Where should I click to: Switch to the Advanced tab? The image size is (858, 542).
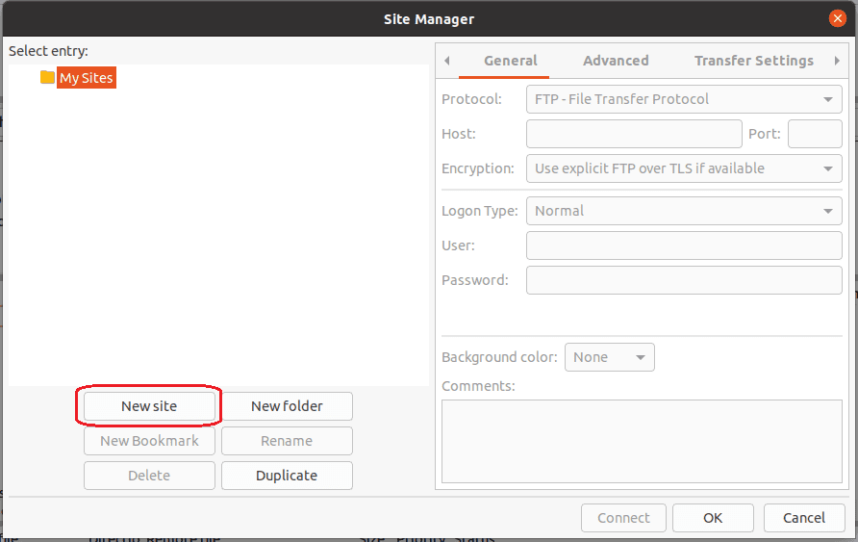[616, 61]
